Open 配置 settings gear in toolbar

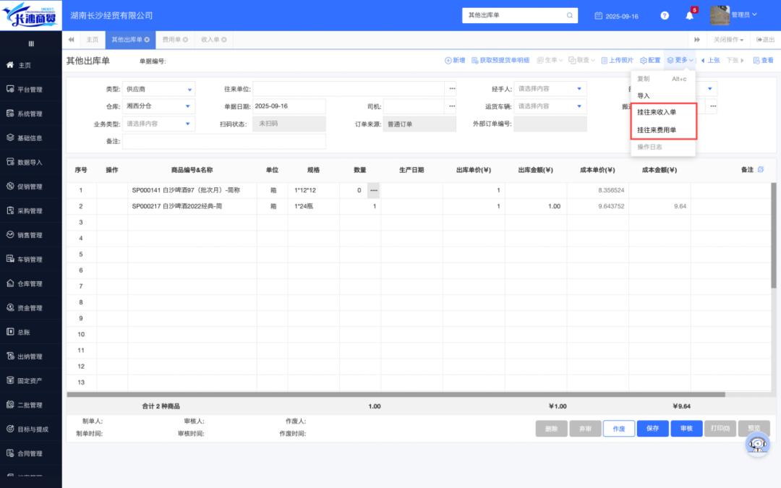click(x=650, y=61)
